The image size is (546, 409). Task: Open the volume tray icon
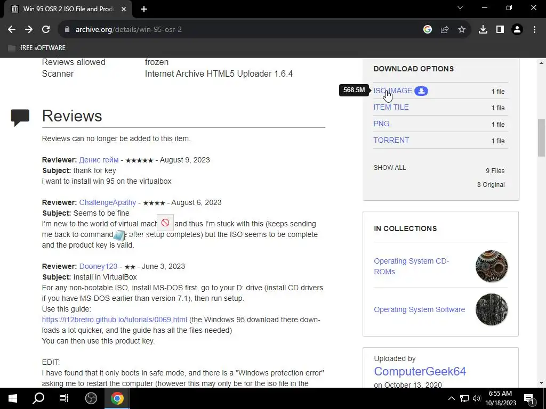point(477,398)
